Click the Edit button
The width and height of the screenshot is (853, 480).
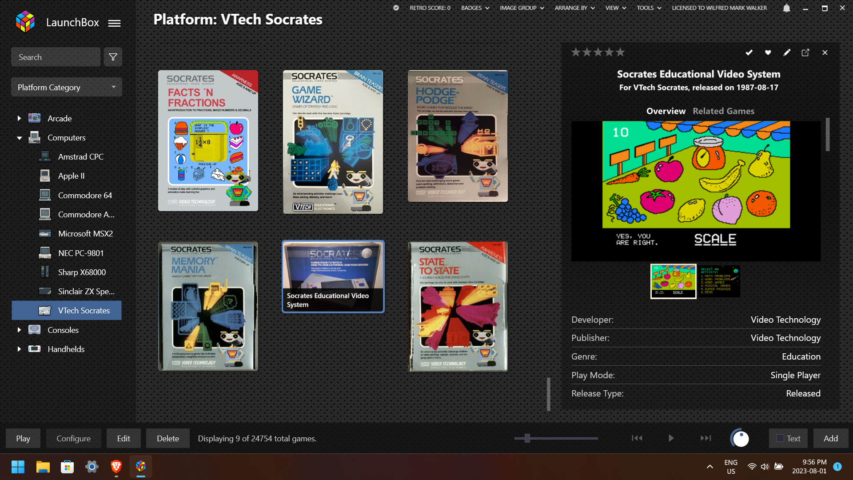124,438
